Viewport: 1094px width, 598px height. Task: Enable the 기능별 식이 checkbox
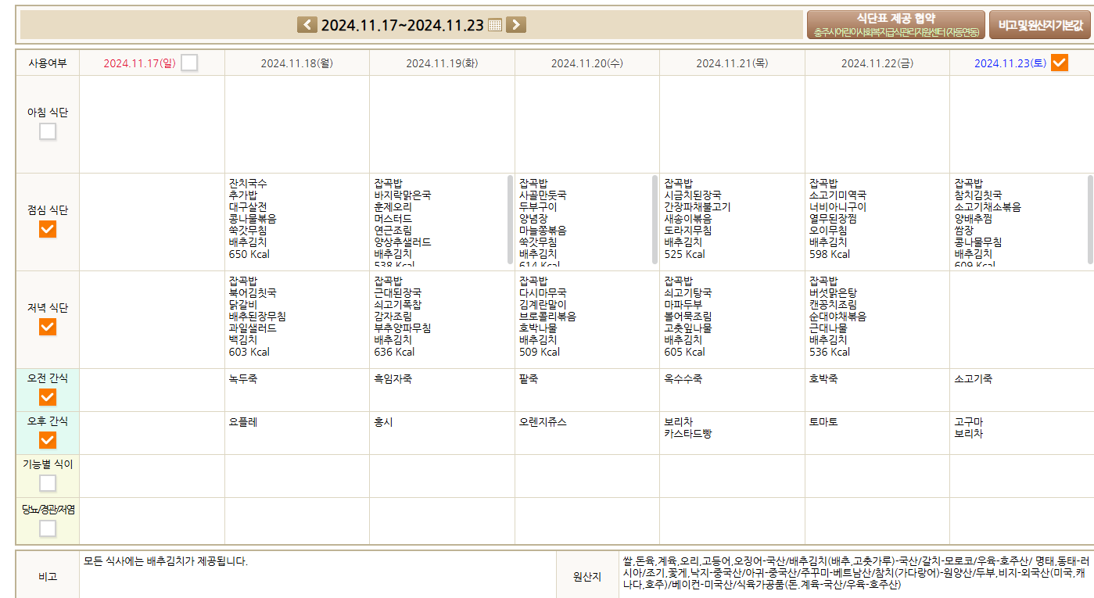(x=48, y=483)
